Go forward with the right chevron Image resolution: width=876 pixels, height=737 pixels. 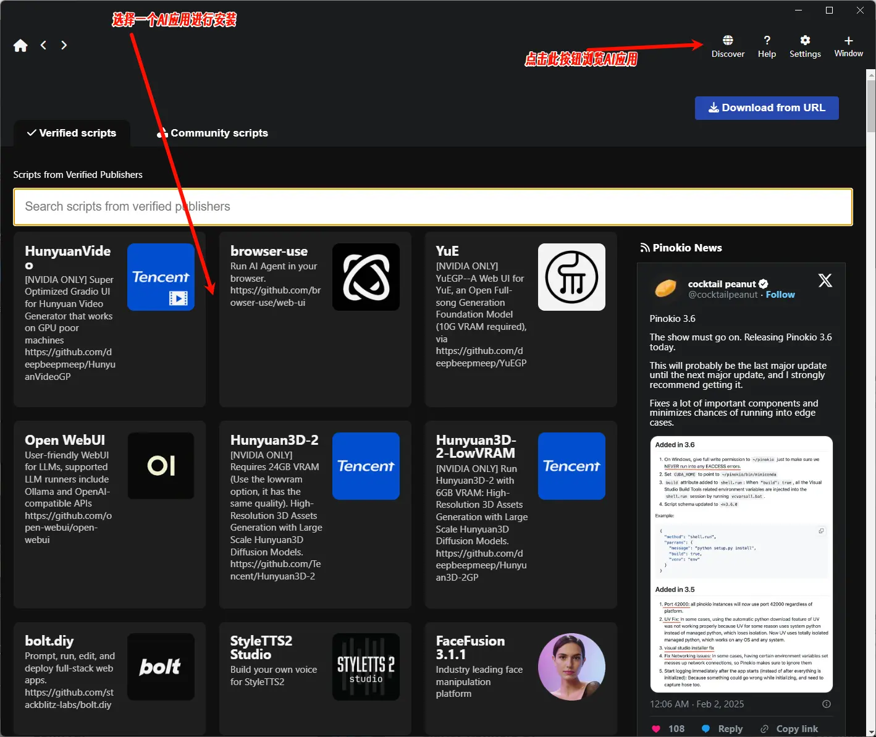(64, 45)
